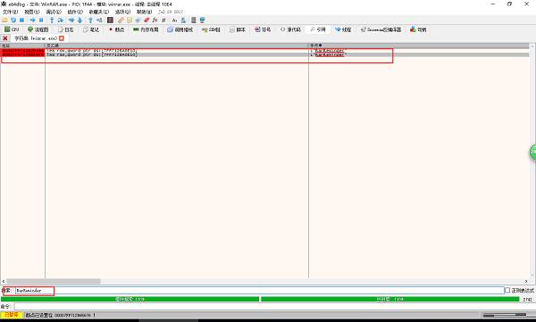Switch to the Memory Map tab
536x322 pixels.
(x=146, y=29)
